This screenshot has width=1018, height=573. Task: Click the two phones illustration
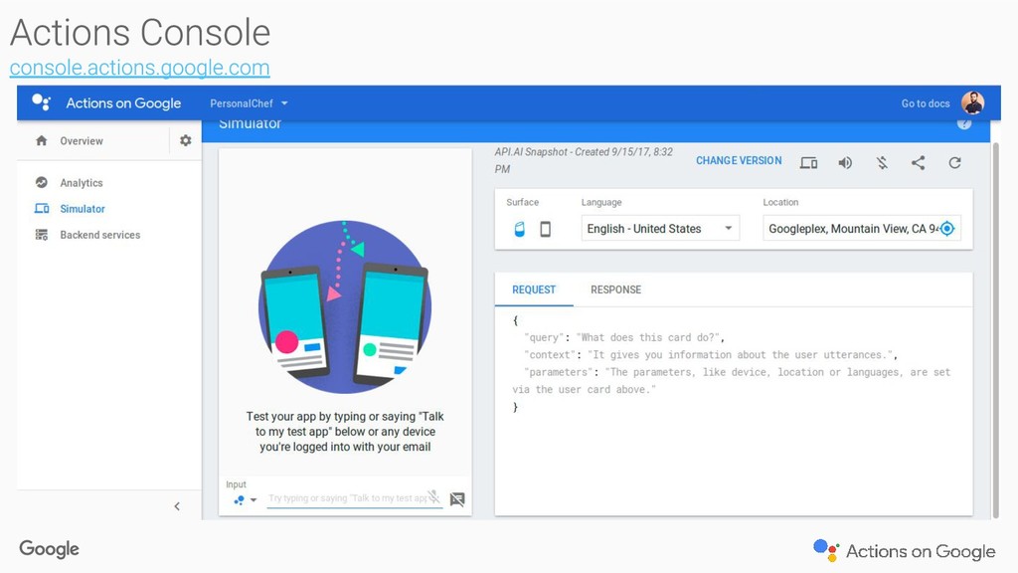pyautogui.click(x=345, y=306)
